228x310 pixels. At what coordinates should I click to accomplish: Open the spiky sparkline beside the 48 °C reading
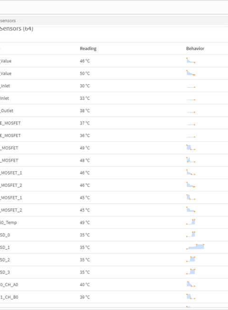[x=191, y=160]
